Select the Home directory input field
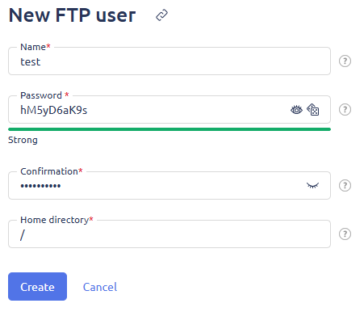364x316 pixels. [x=169, y=234]
